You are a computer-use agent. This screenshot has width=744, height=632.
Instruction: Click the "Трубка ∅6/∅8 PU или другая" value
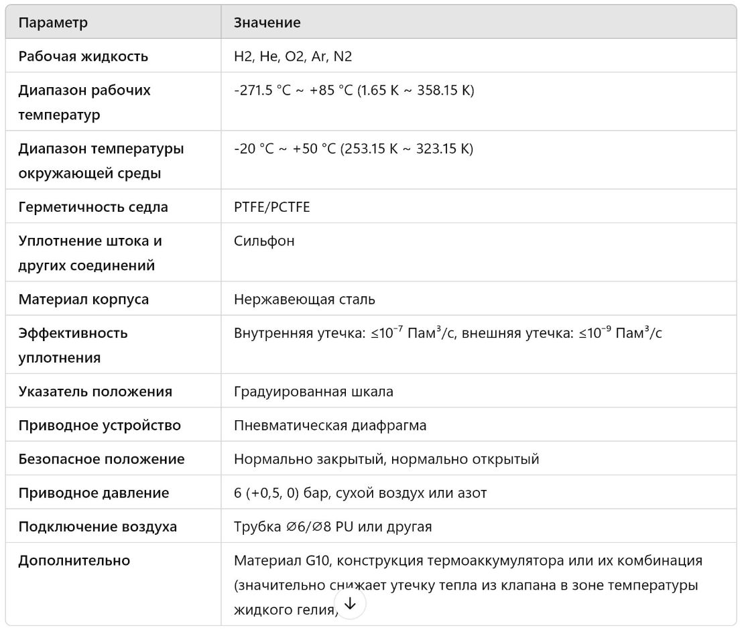(332, 527)
